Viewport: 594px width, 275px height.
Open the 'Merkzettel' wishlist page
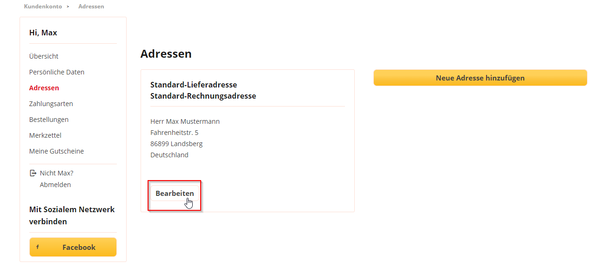pos(45,135)
